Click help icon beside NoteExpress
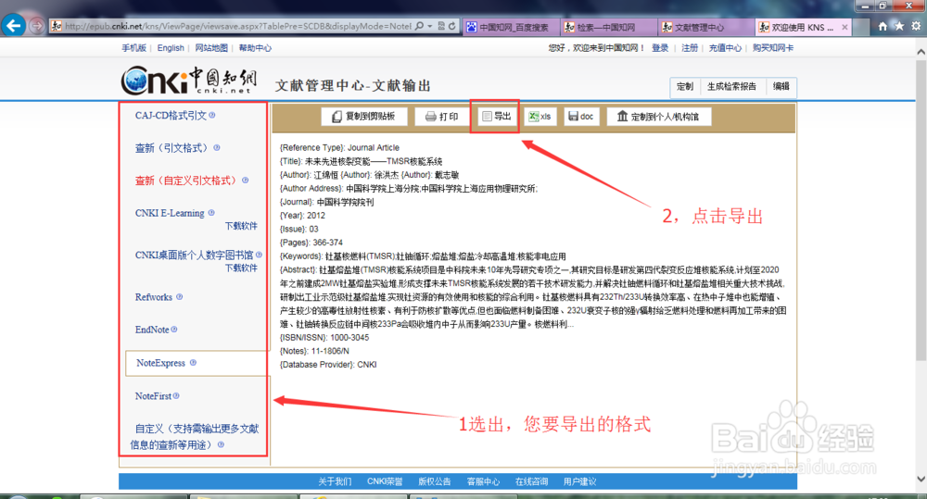The width and height of the screenshot is (927, 499). click(x=193, y=363)
